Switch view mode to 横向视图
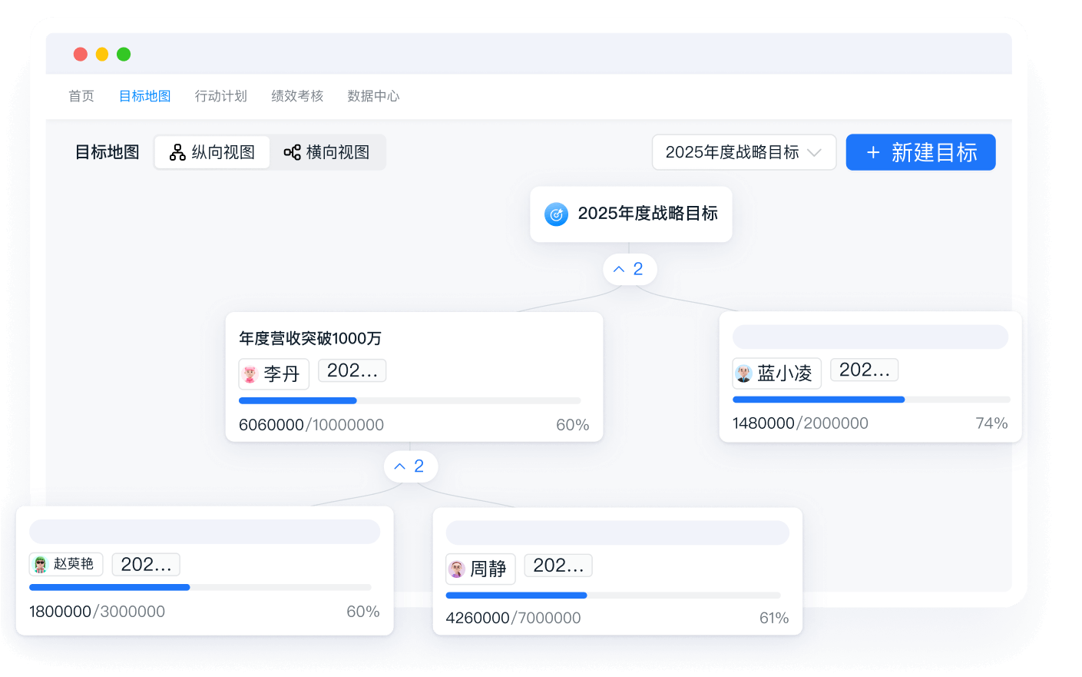The image size is (1082, 677). [328, 151]
